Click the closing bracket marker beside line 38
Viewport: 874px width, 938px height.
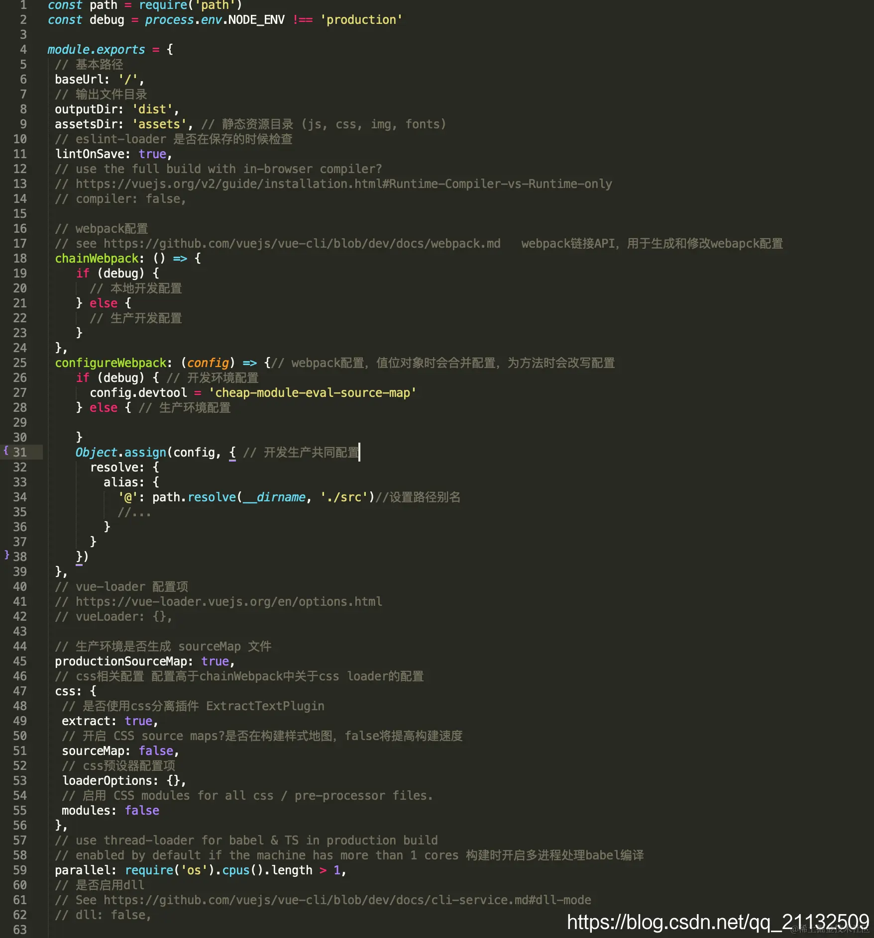pyautogui.click(x=6, y=554)
